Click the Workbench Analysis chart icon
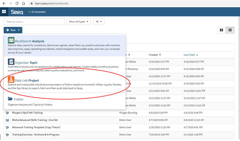The width and height of the screenshot is (240, 141). [x=11, y=40]
